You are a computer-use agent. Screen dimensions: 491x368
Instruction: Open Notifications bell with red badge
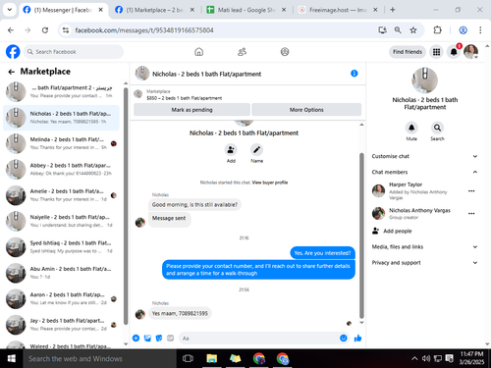[454, 52]
